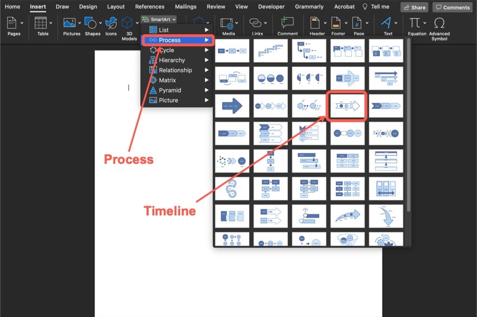Open Advanced Symbol omega icon

click(439, 23)
